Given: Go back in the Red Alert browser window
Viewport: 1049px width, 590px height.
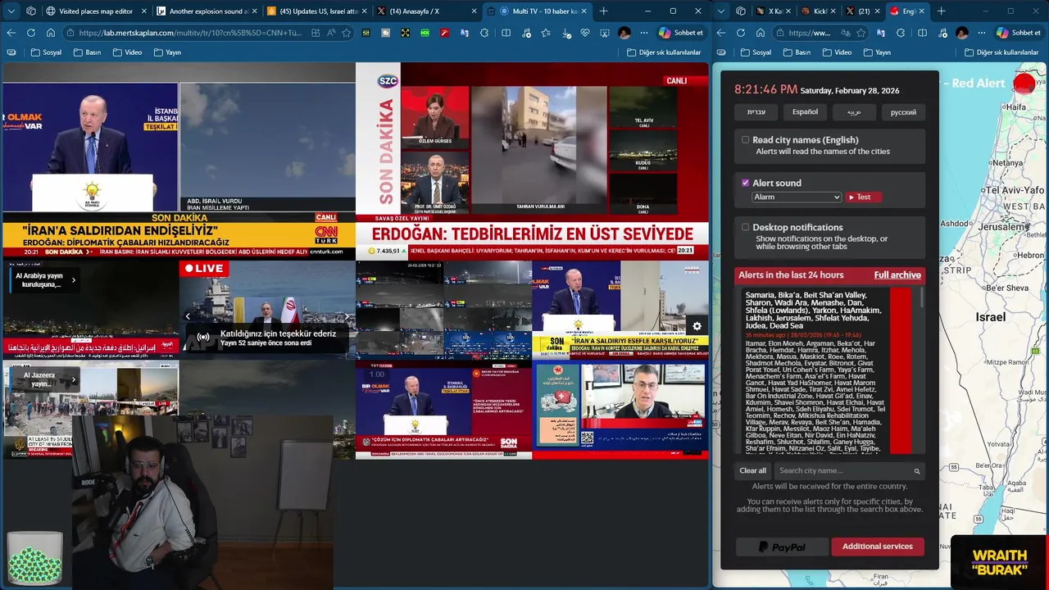Looking at the screenshot, I should pyautogui.click(x=721, y=33).
